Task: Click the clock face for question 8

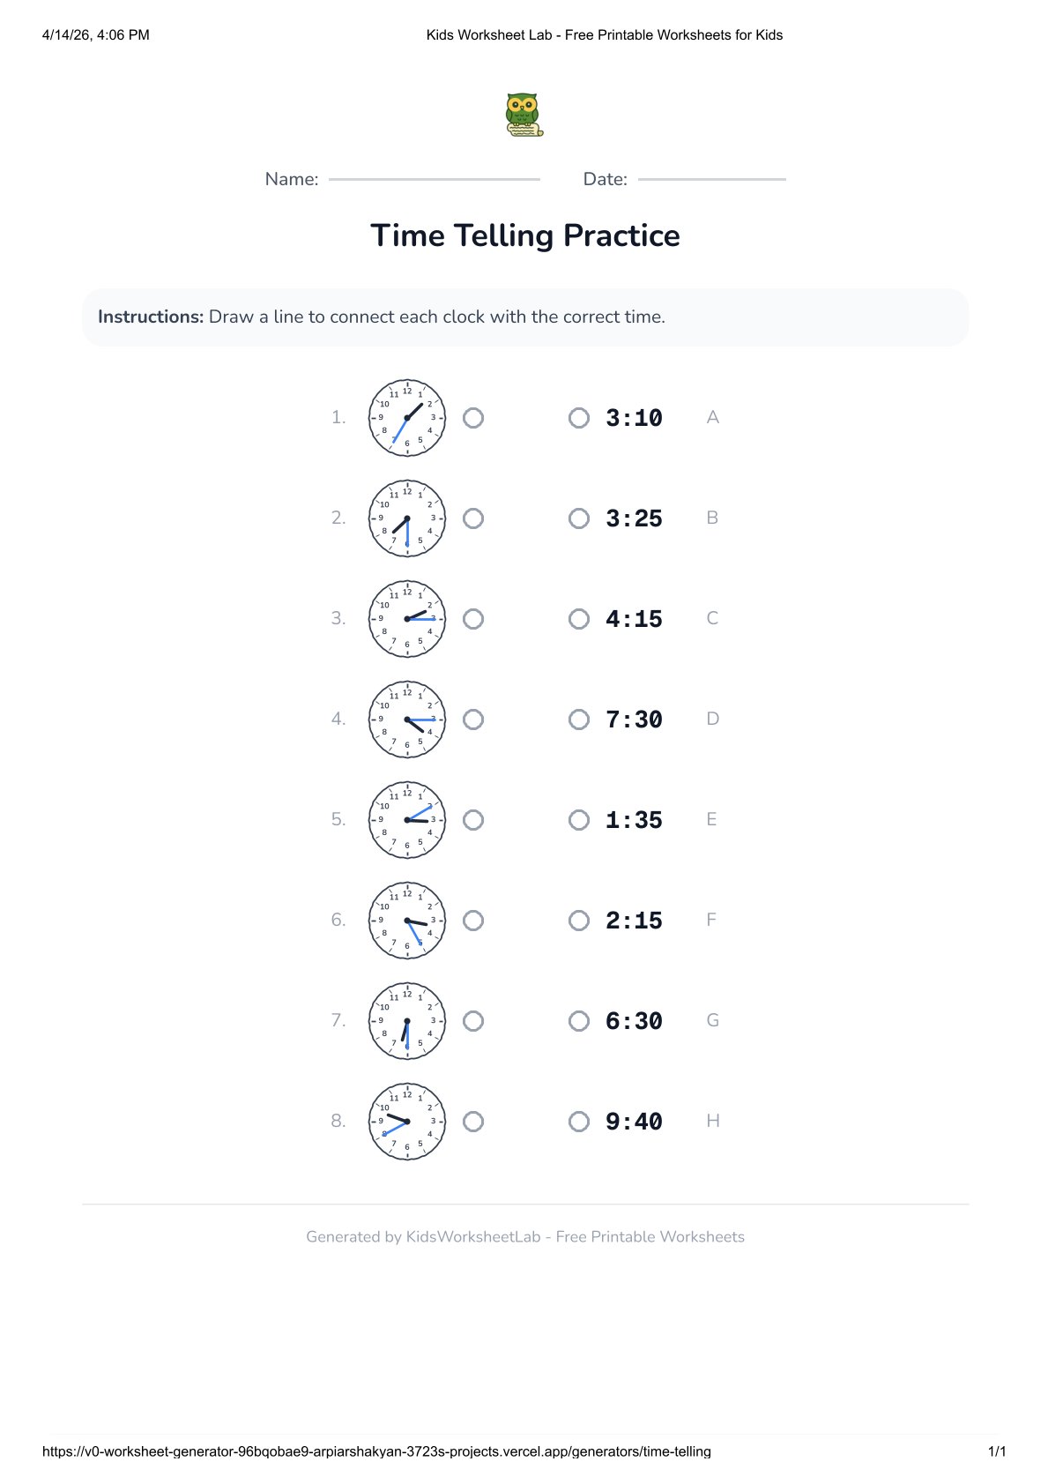Action: click(x=407, y=1122)
